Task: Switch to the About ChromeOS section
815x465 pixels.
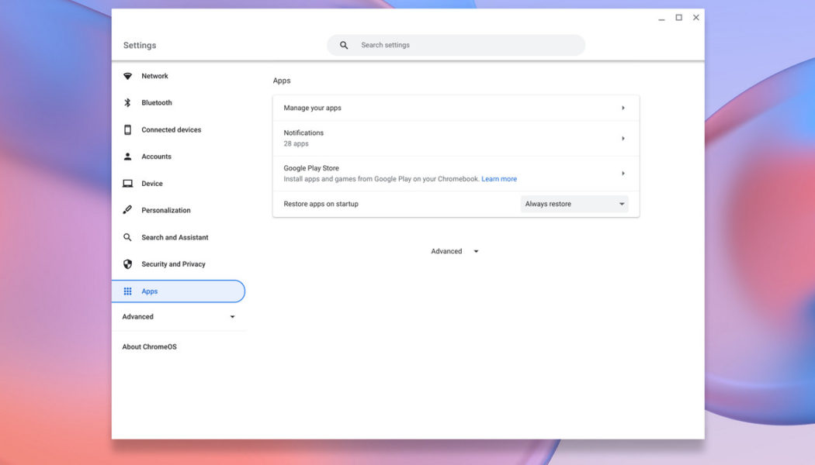Action: tap(149, 346)
